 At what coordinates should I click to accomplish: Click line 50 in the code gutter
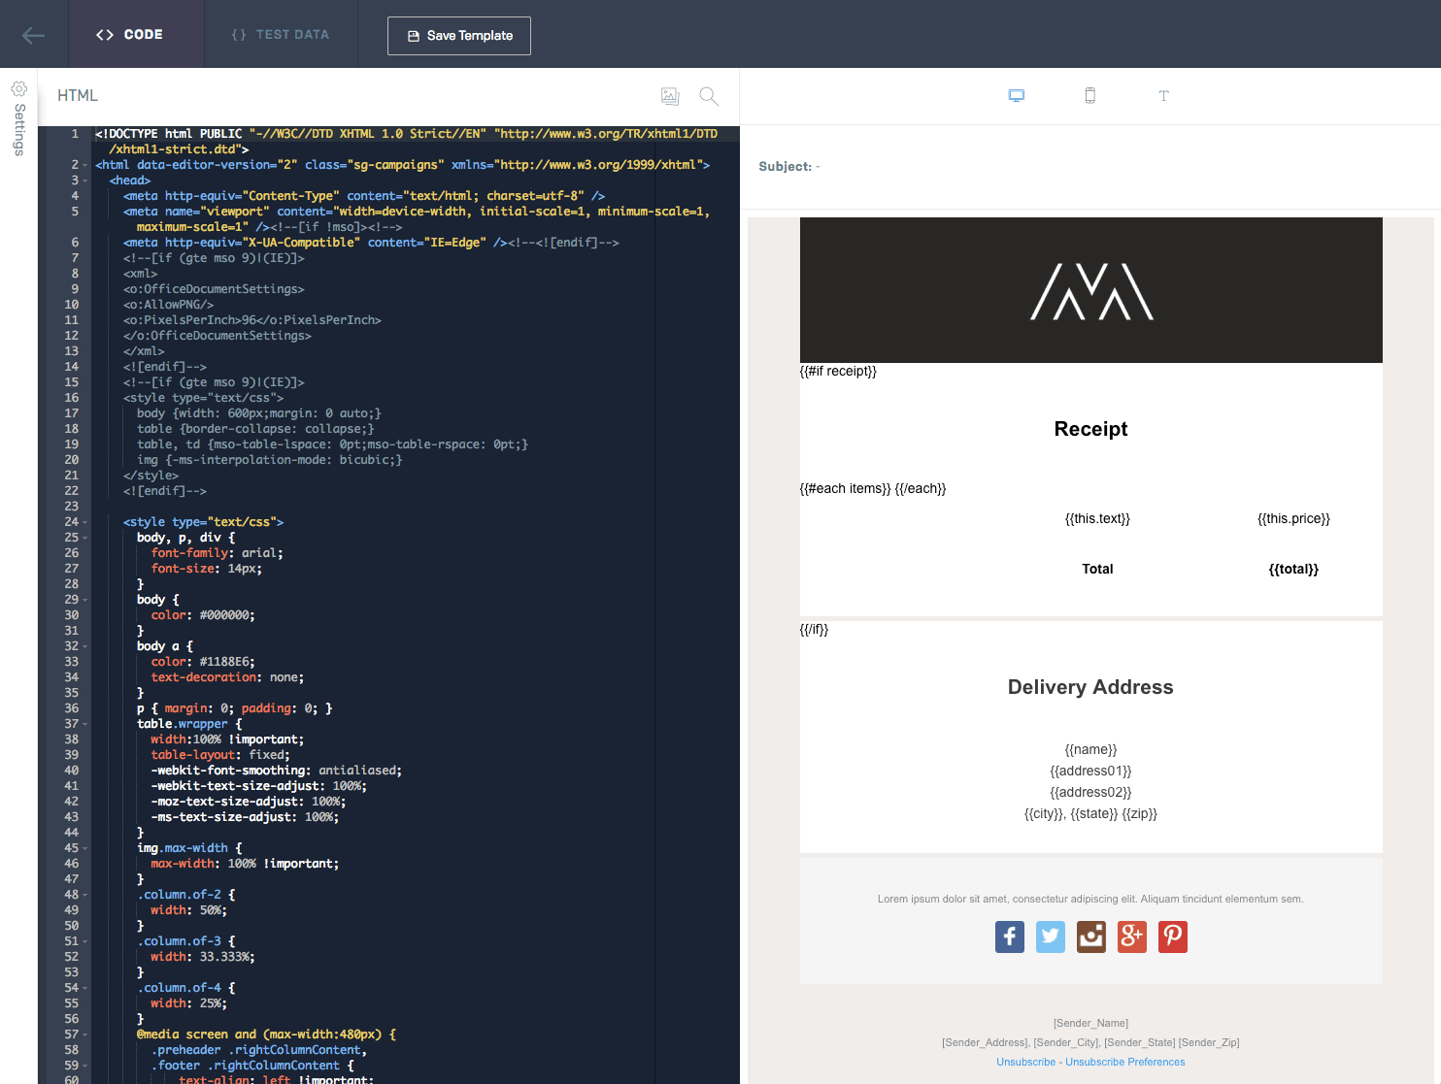(72, 926)
